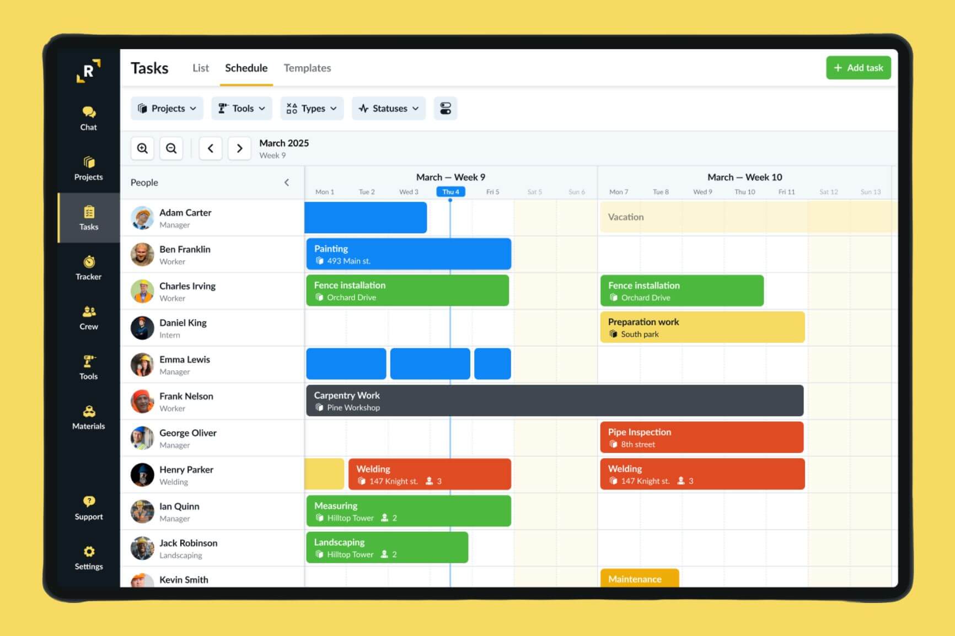Open Henry Parker's Week 10 Welding task
The width and height of the screenshot is (955, 636).
(x=702, y=474)
